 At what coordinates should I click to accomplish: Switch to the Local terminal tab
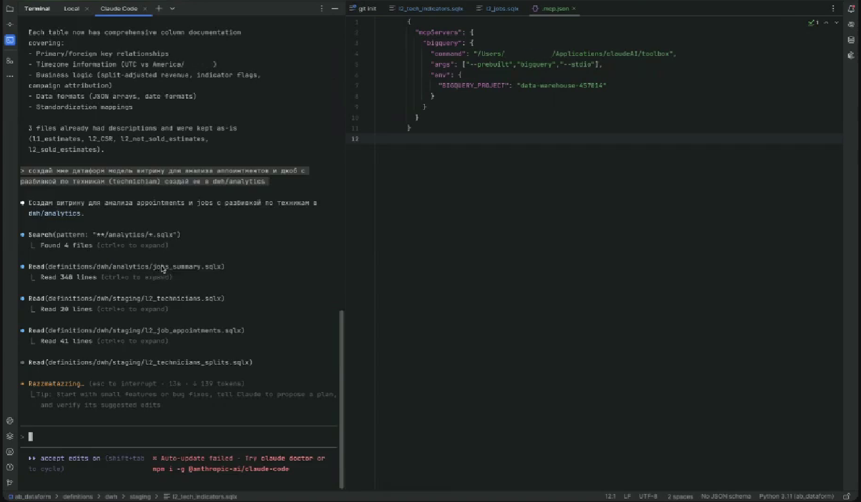pos(72,9)
